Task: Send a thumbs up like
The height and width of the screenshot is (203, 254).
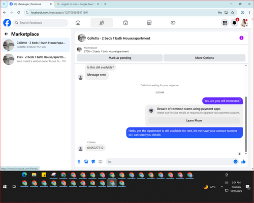Action: (x=243, y=161)
